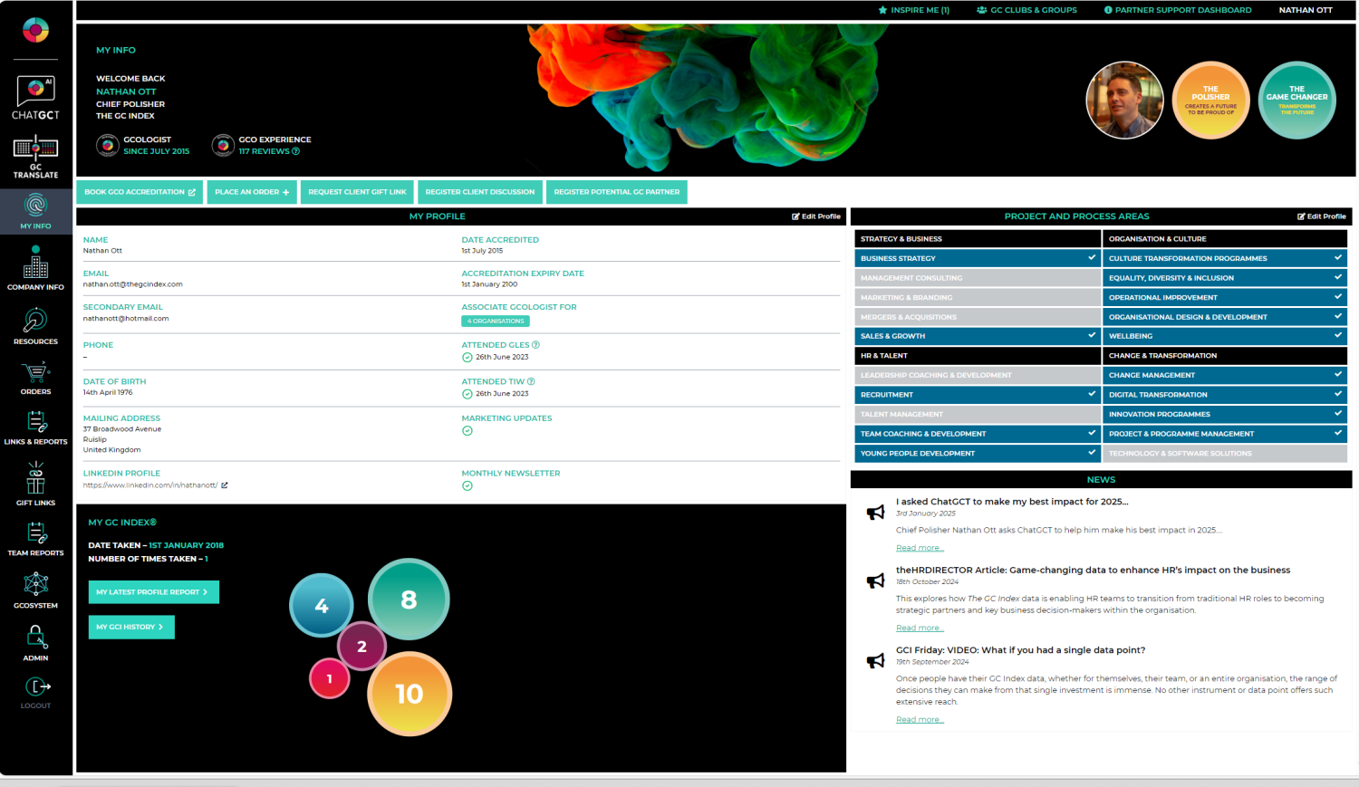Toggle the Monthly Newsletter checkmark
Screen dimensions: 1359x787
(467, 486)
